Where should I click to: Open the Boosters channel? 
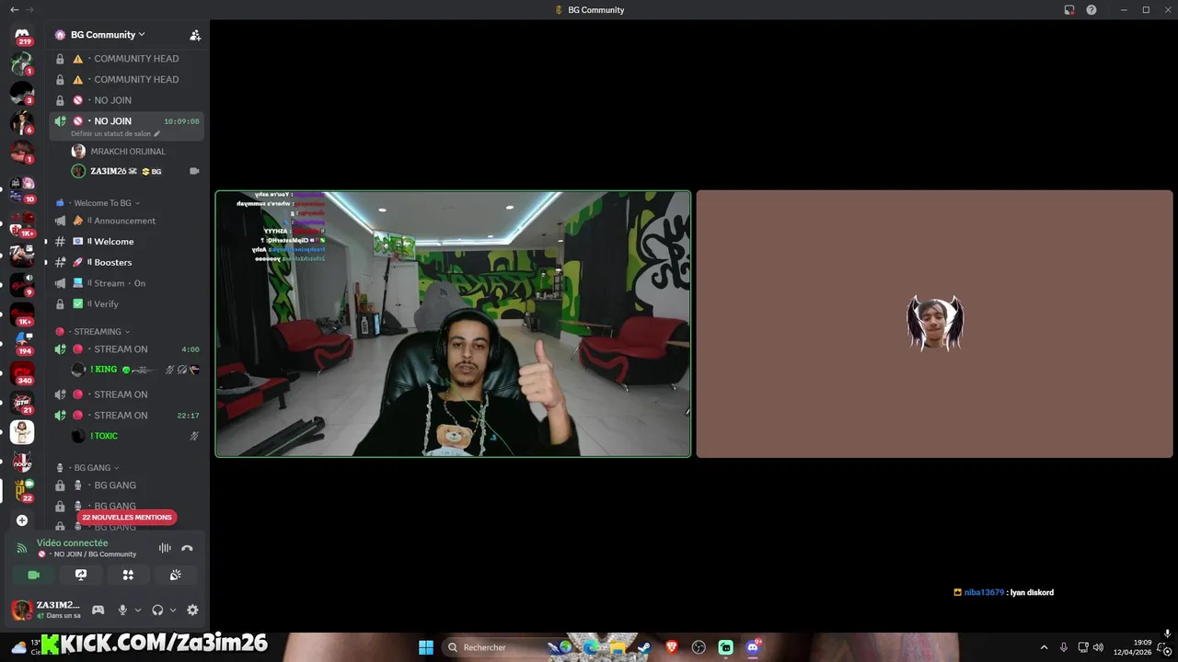(x=127, y=262)
